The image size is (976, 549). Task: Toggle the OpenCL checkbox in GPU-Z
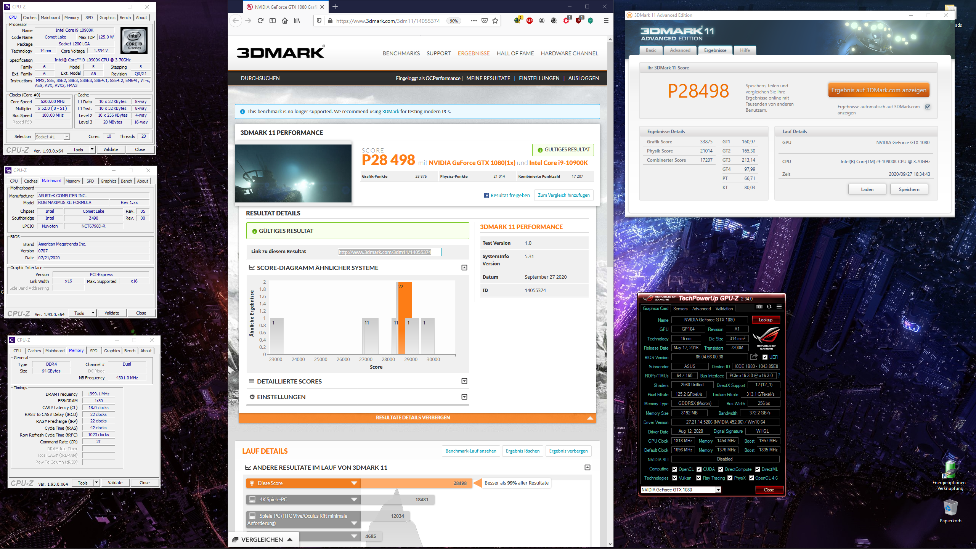tap(675, 469)
